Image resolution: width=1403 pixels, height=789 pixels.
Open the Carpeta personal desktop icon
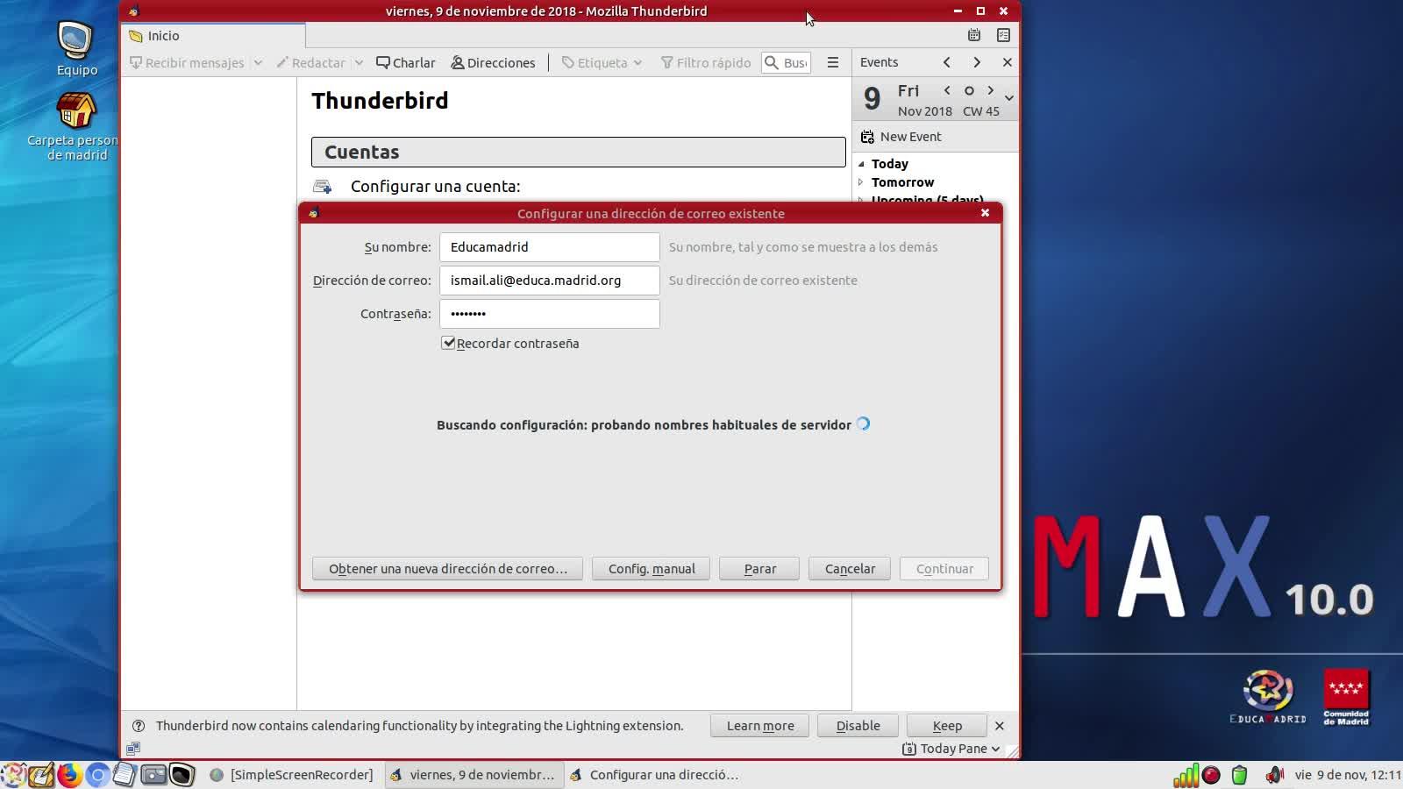coord(75,127)
